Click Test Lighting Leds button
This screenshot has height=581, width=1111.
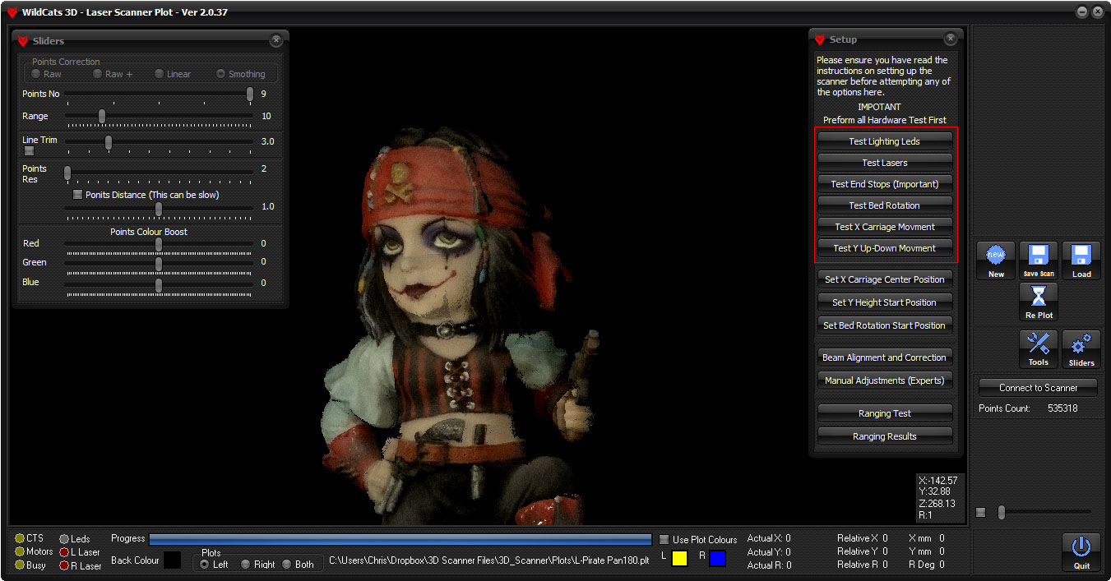pos(885,141)
